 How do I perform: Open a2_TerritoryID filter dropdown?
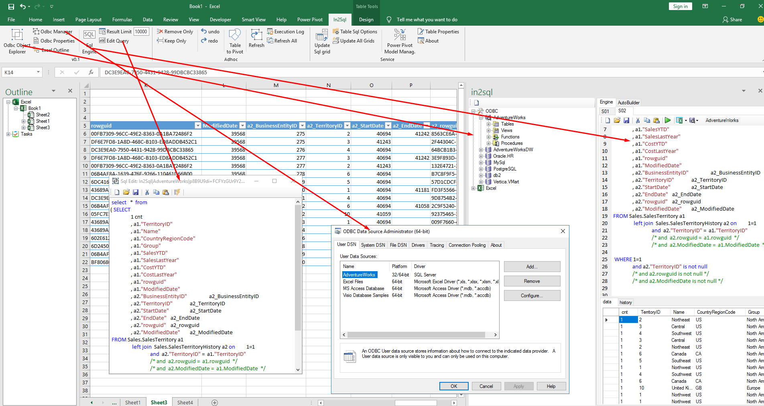[x=347, y=126]
